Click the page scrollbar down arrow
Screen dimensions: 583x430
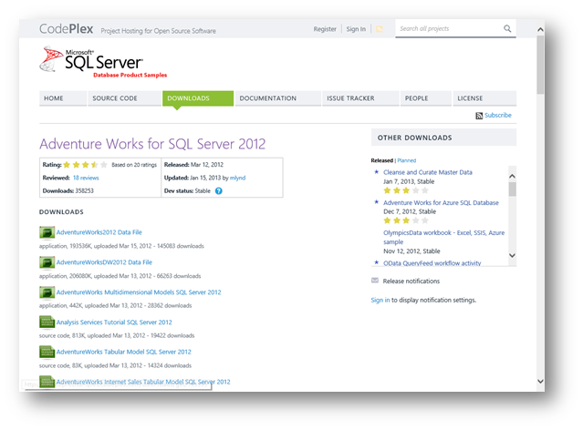tap(540, 382)
